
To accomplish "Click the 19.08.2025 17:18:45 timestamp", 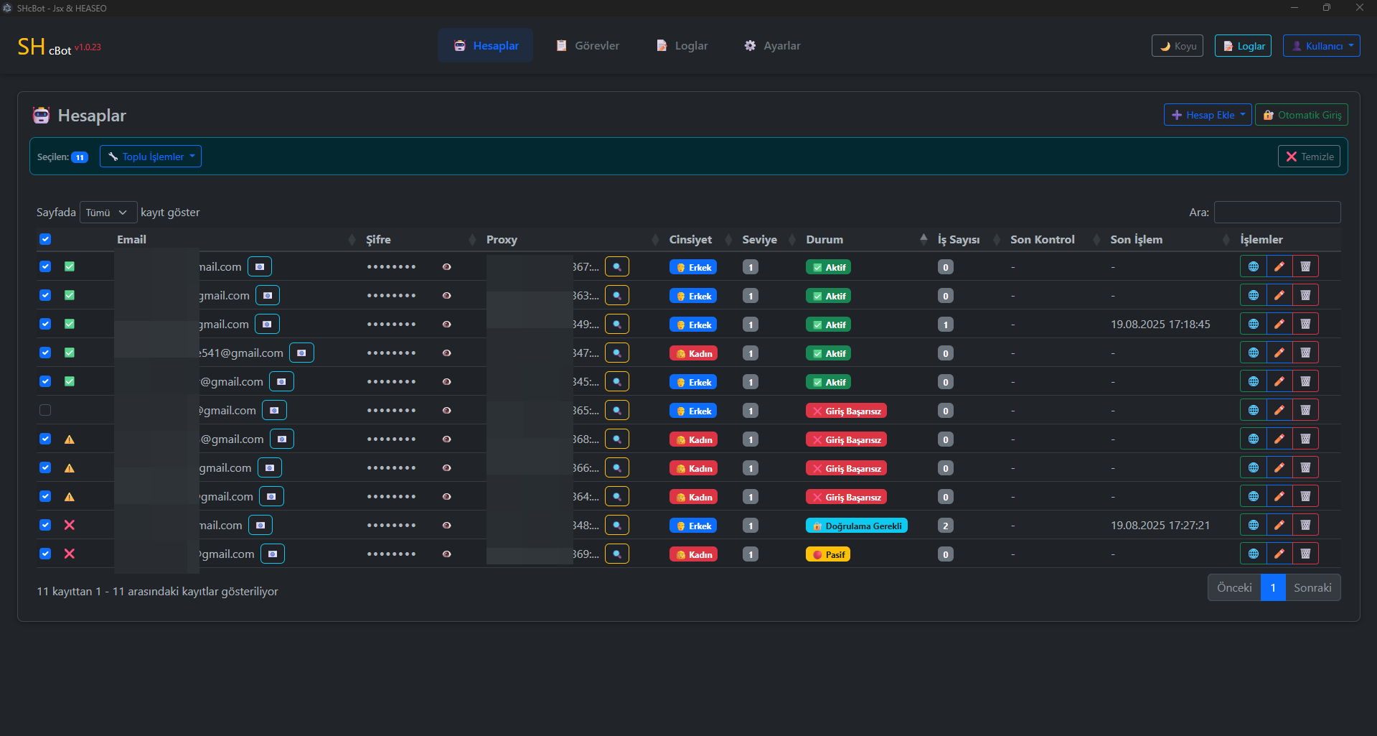I will (1160, 324).
